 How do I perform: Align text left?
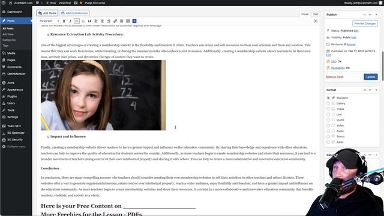tap(96, 21)
